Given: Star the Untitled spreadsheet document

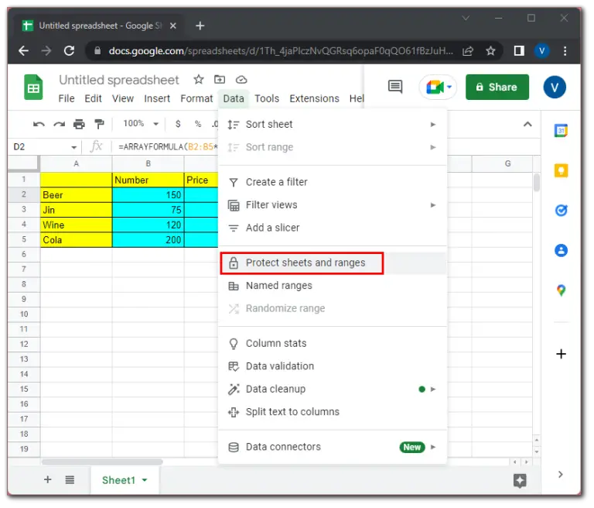Looking at the screenshot, I should coord(199,80).
